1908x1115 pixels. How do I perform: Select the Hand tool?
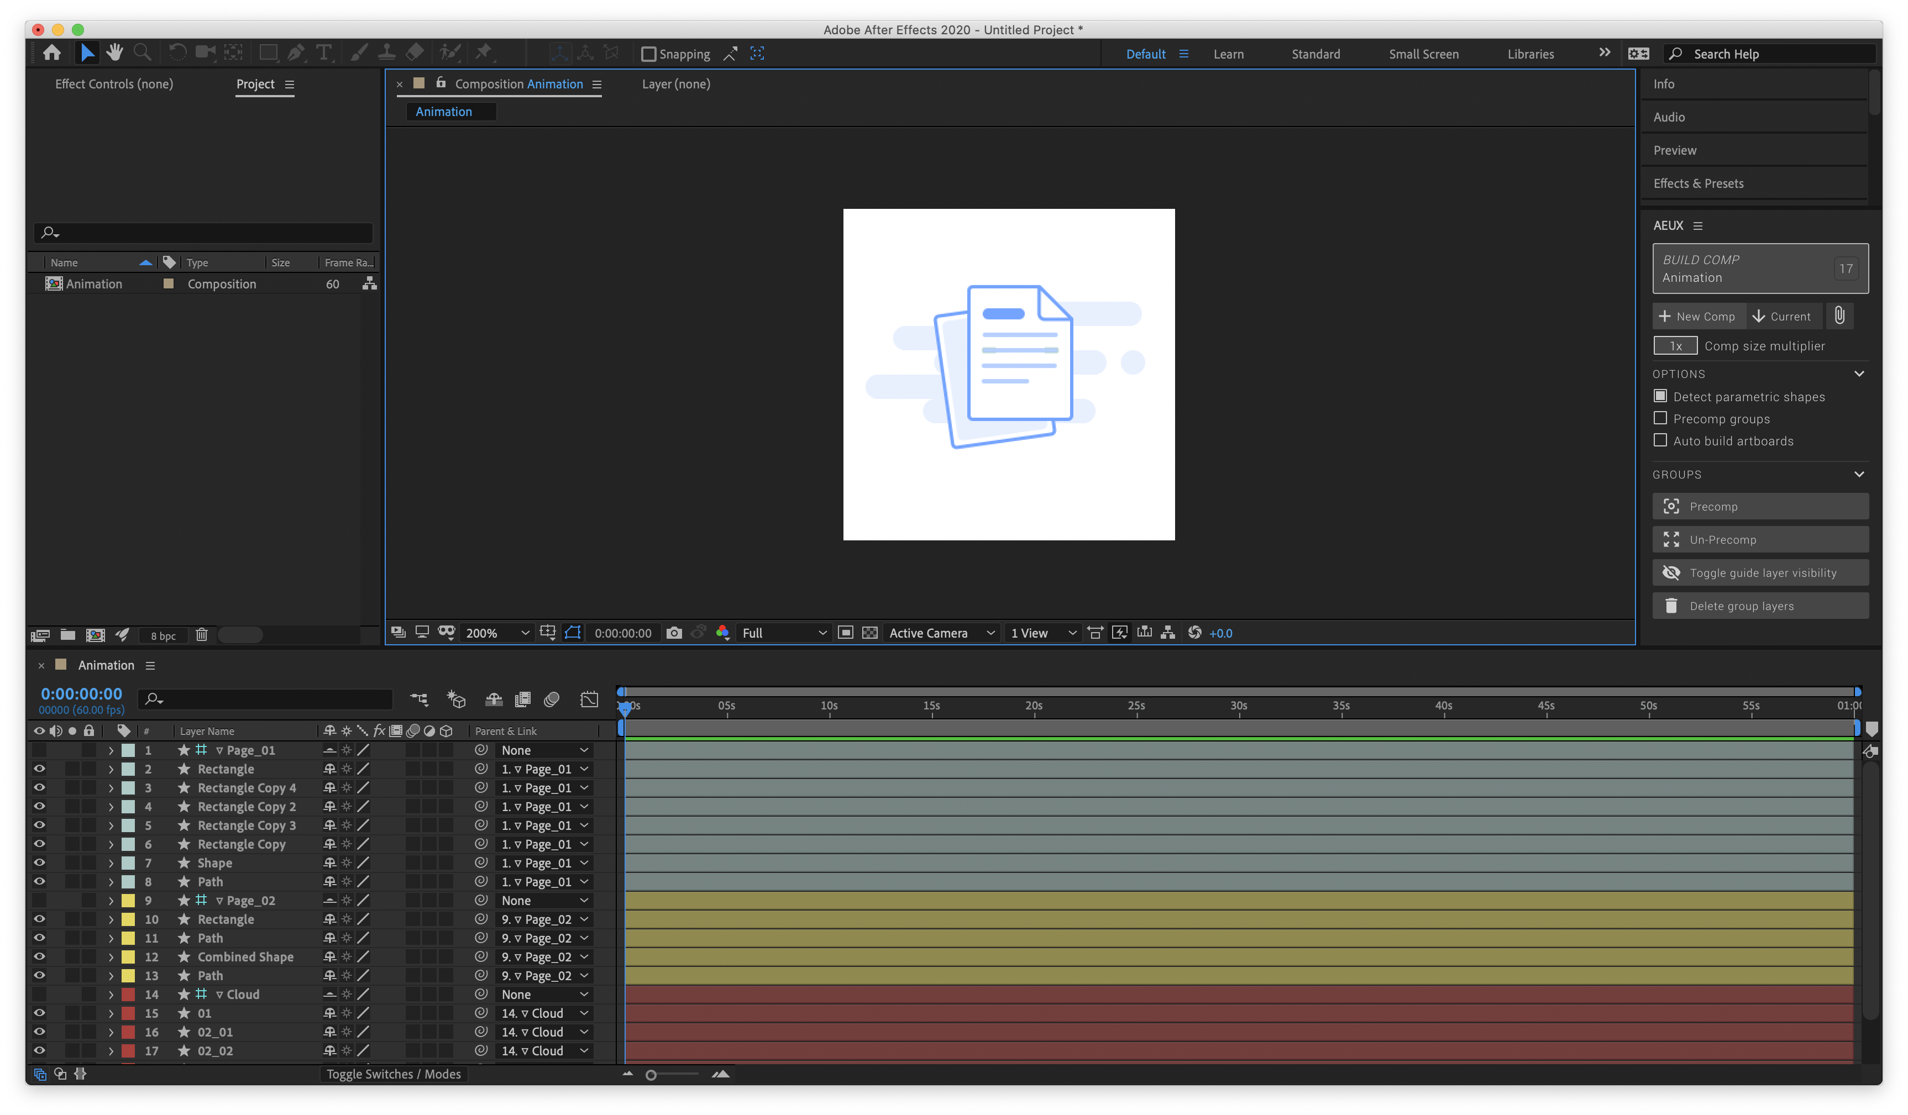click(x=114, y=52)
